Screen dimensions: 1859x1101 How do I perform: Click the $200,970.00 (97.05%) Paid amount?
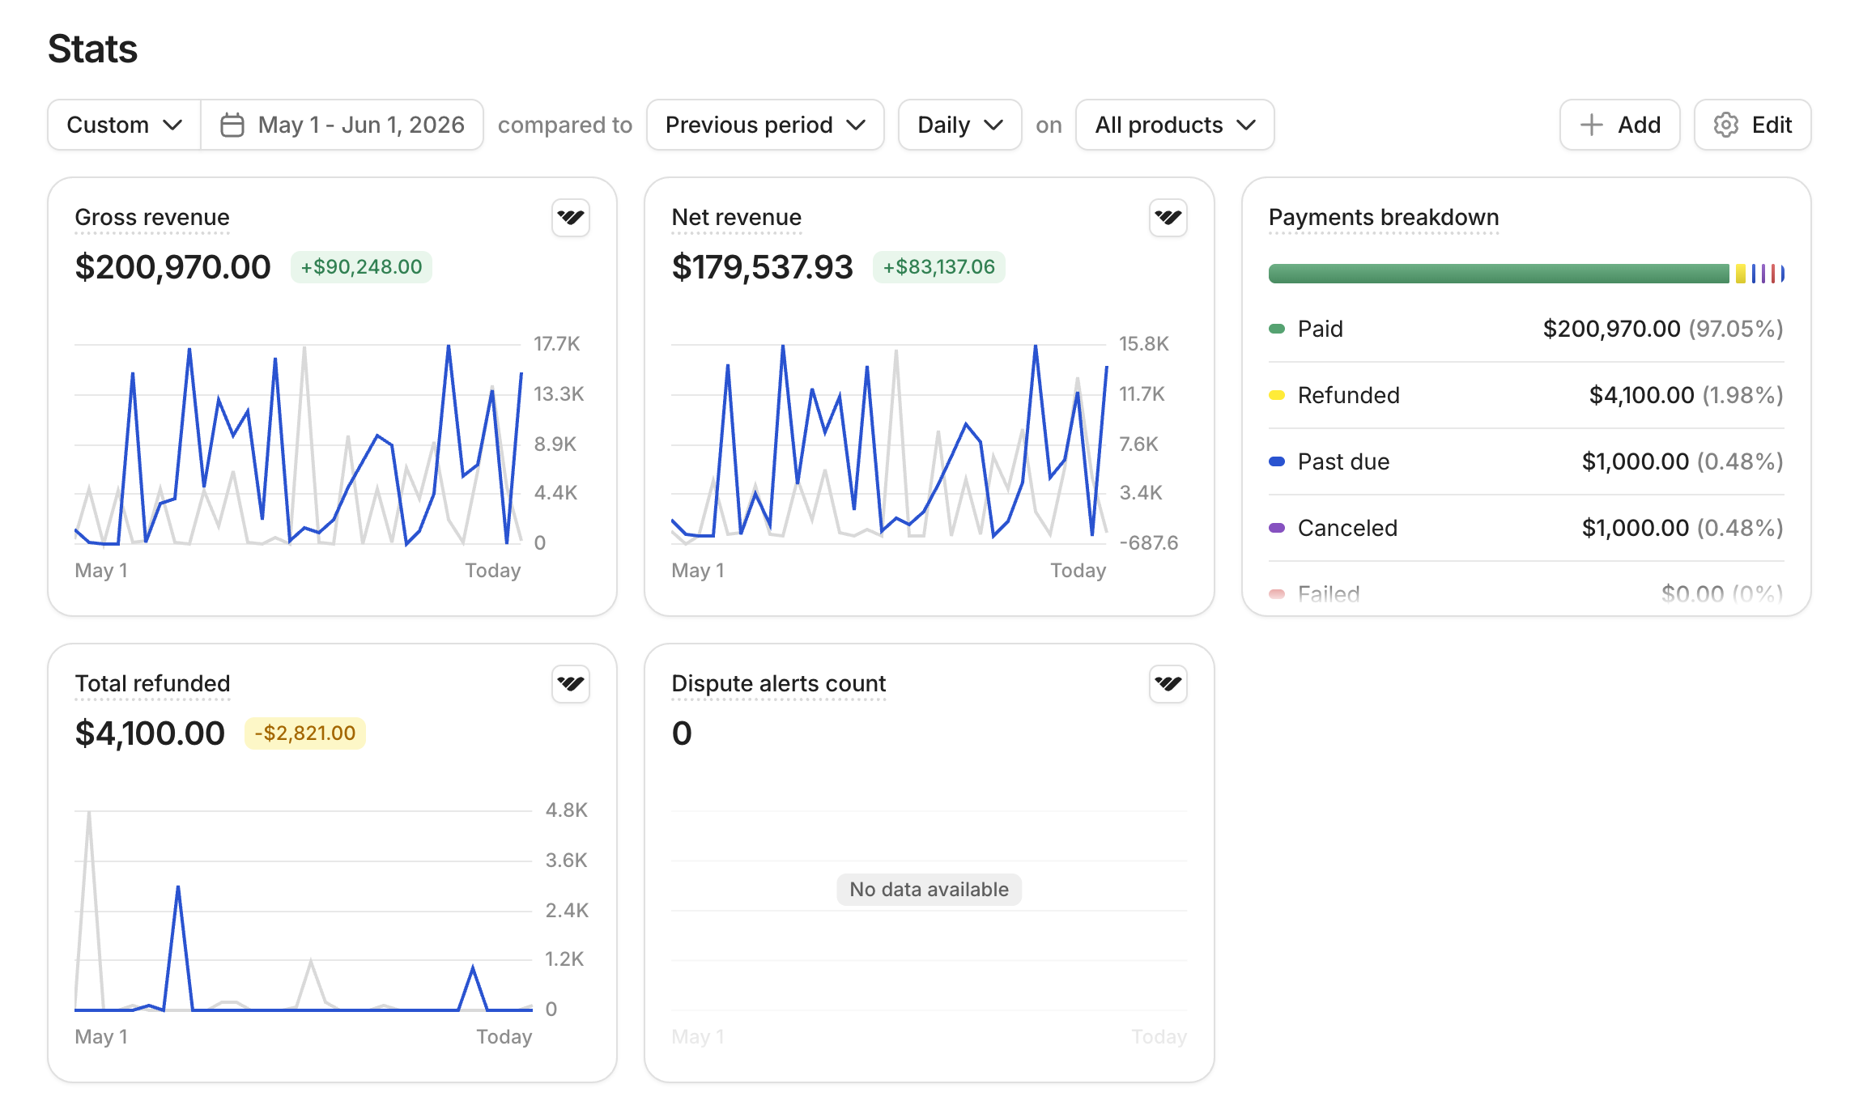[1663, 329]
